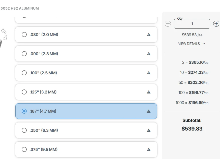Choose the .125" (3.2 MM) thickness radio
The height and width of the screenshot is (159, 220).
24,92
